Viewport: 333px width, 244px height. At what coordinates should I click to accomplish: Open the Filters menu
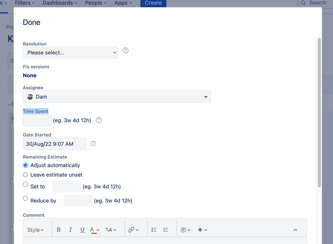tap(25, 3)
